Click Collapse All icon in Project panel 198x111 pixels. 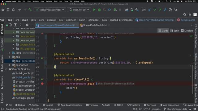point(20,25)
